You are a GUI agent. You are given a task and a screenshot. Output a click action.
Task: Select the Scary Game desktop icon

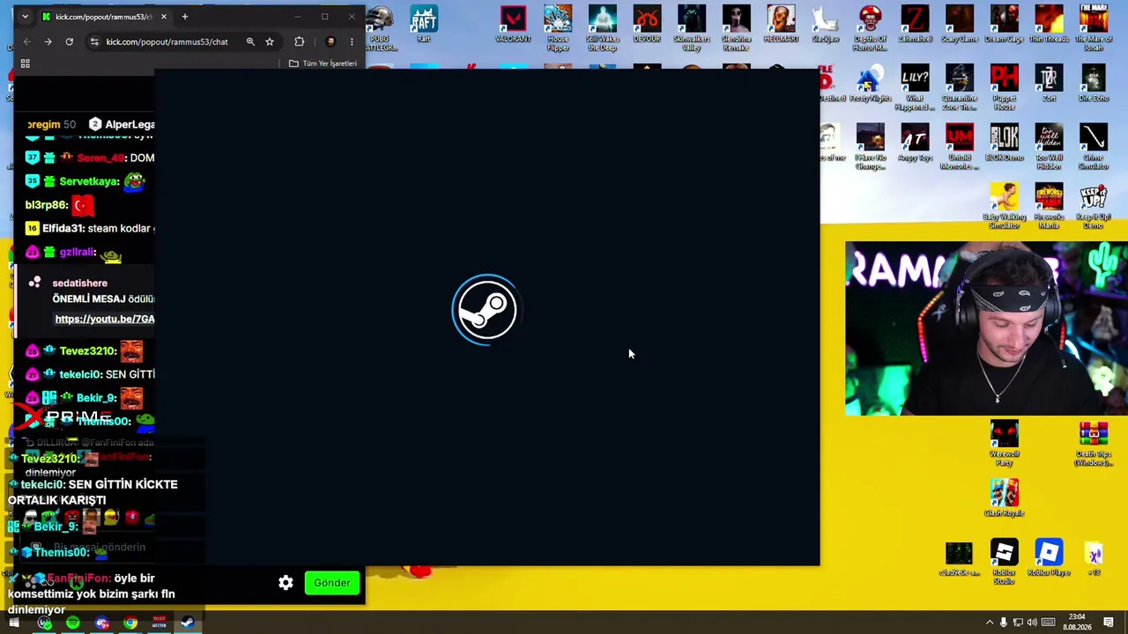(x=960, y=24)
